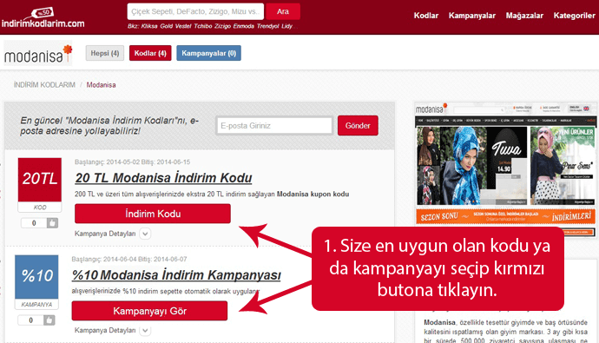
Task: Click 'Modanisa kupon kodu' bold description text
Action: click(x=313, y=194)
